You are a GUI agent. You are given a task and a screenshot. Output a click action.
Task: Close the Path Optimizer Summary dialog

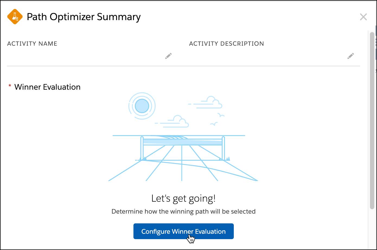point(363,17)
